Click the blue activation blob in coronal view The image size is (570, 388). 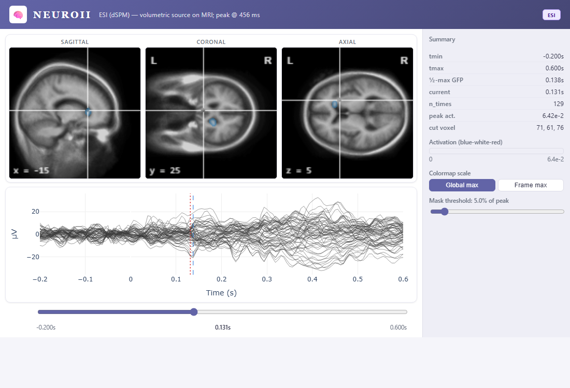[213, 122]
